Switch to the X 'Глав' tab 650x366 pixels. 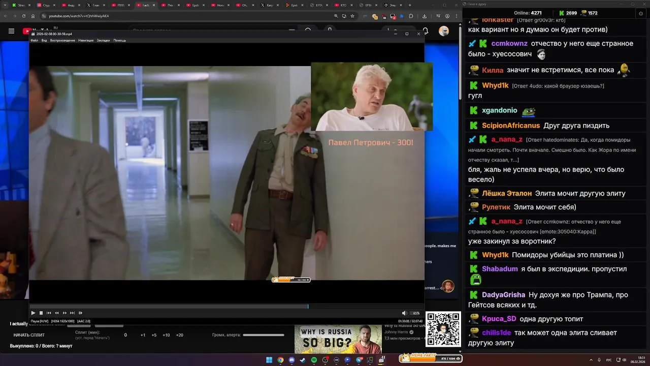95,5
